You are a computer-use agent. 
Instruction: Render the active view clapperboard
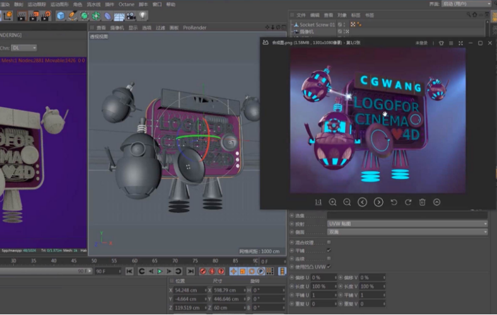tap(21, 16)
